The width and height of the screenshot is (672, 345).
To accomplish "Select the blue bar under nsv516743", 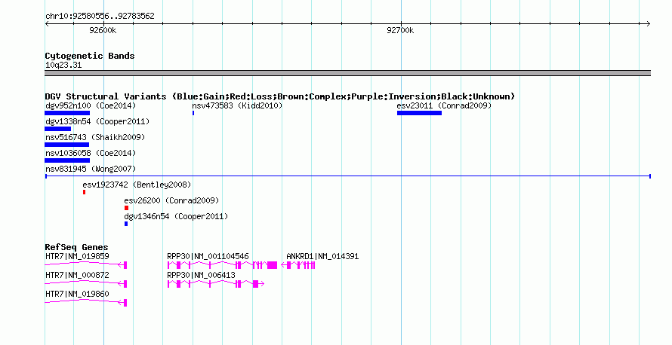I will pyautogui.click(x=67, y=145).
